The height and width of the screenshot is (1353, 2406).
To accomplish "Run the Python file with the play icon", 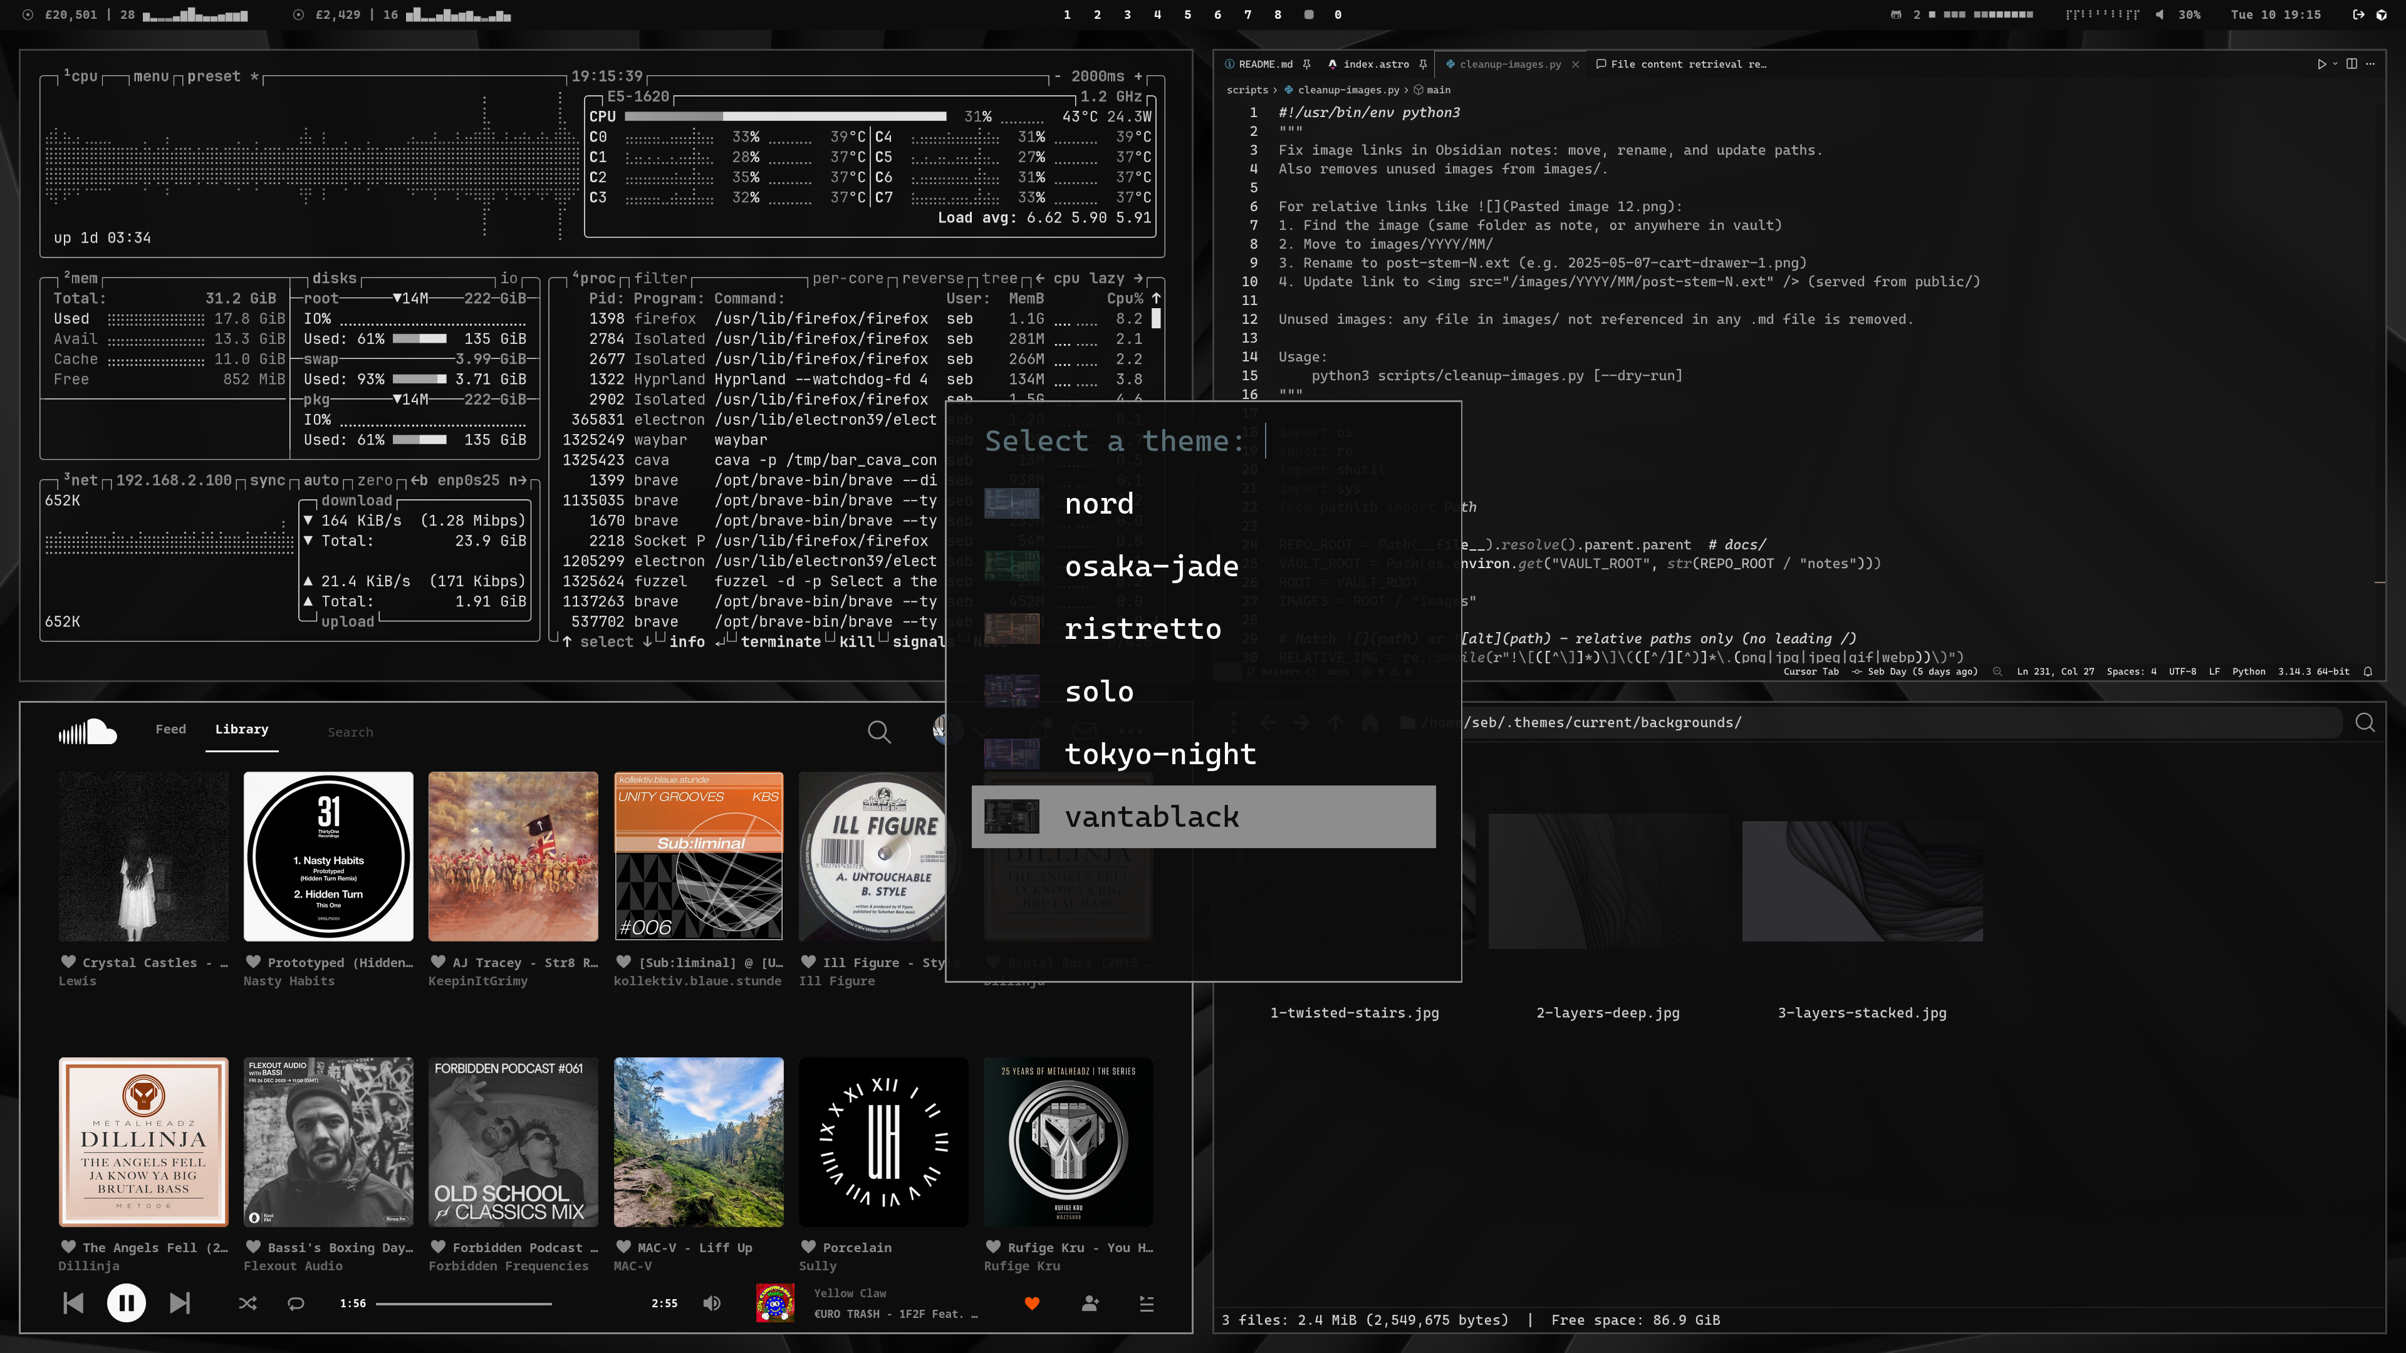I will coord(2321,65).
